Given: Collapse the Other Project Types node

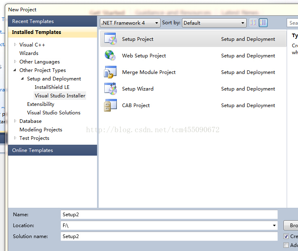Looking at the screenshot, I should tap(15, 70).
